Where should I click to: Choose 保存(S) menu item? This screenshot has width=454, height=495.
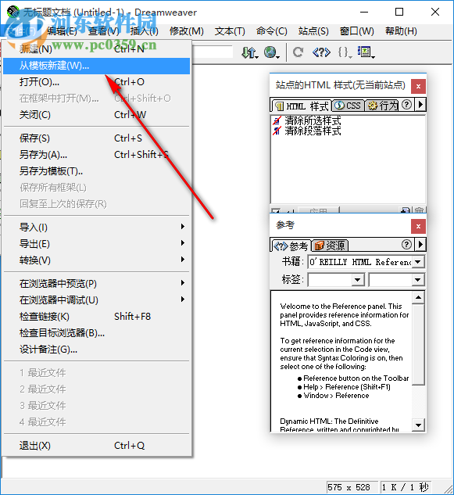(x=97, y=138)
